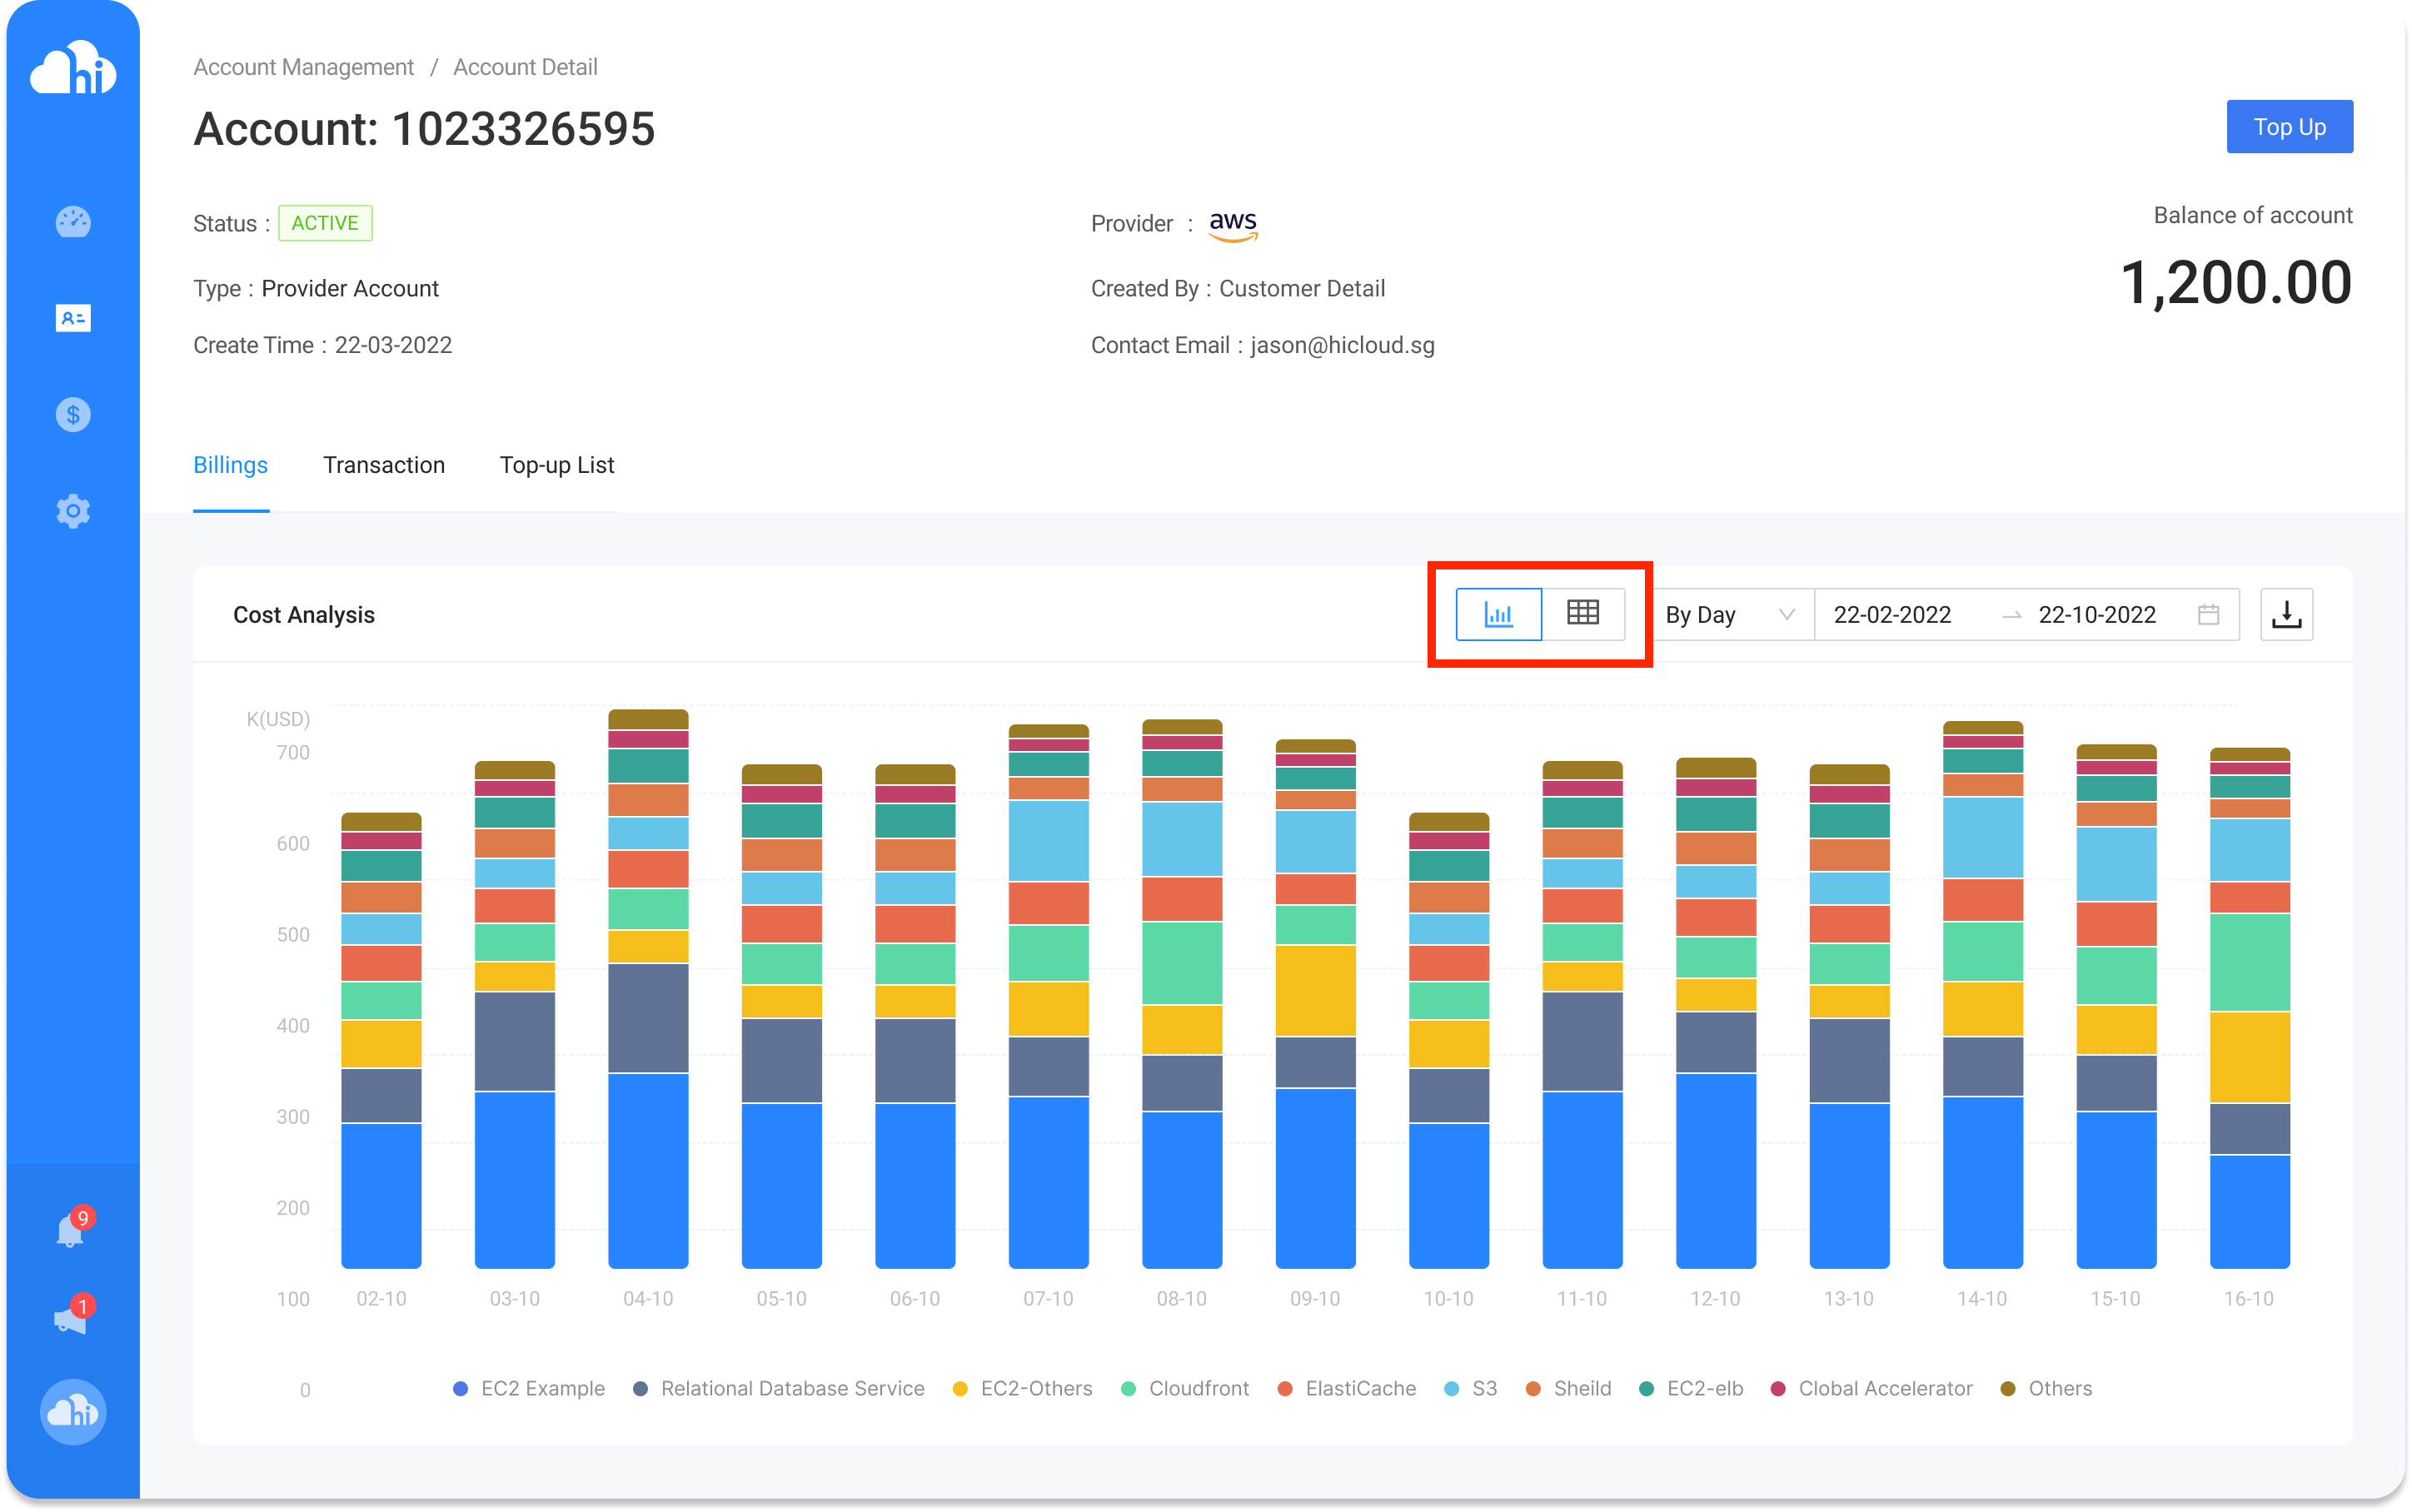Expand the By Day dropdown

coord(1732,614)
